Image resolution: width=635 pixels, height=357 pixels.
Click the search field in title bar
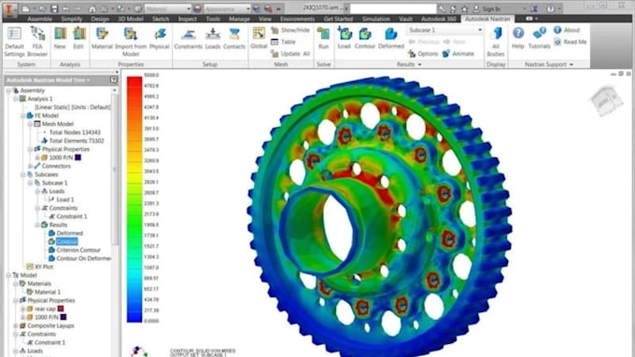click(x=393, y=8)
